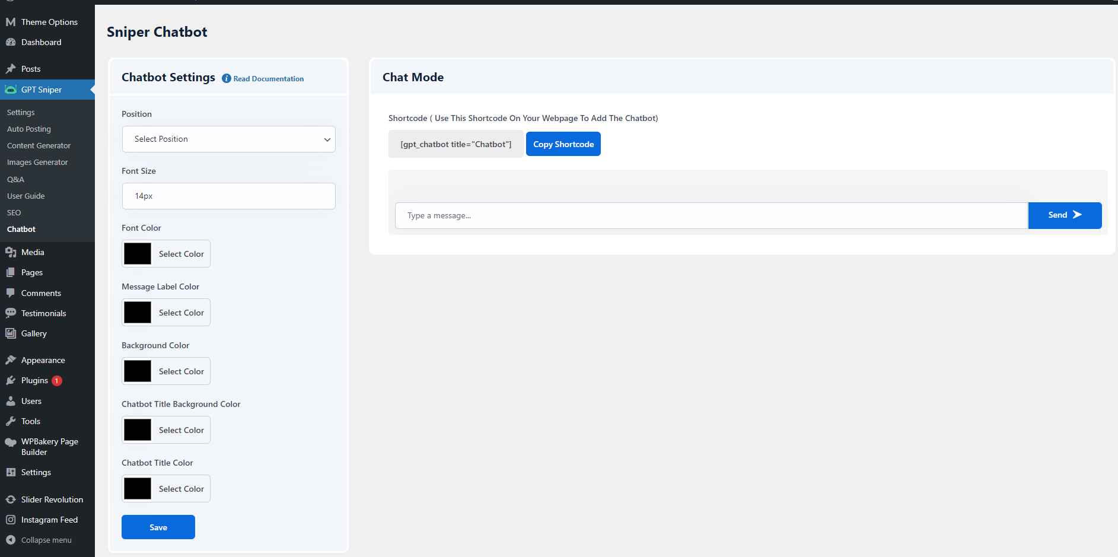The image size is (1118, 557).
Task: Click the Plugins update badge showing 1
Action: (x=57, y=381)
